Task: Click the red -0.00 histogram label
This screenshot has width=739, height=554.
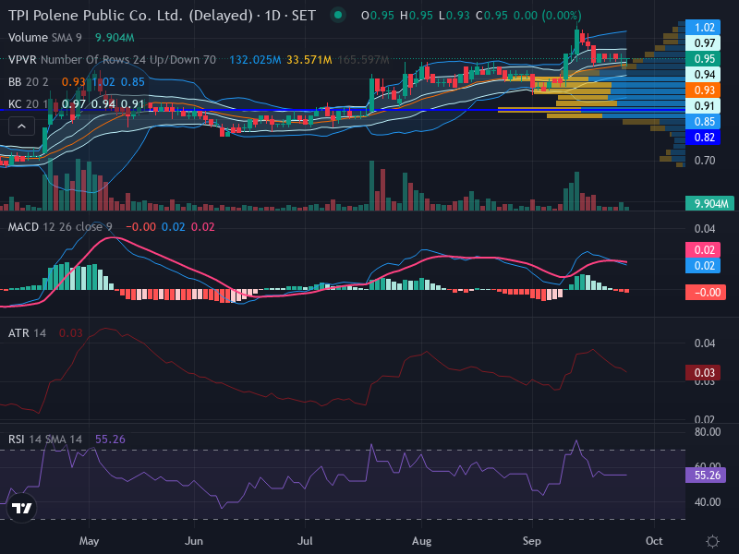Action: click(706, 292)
